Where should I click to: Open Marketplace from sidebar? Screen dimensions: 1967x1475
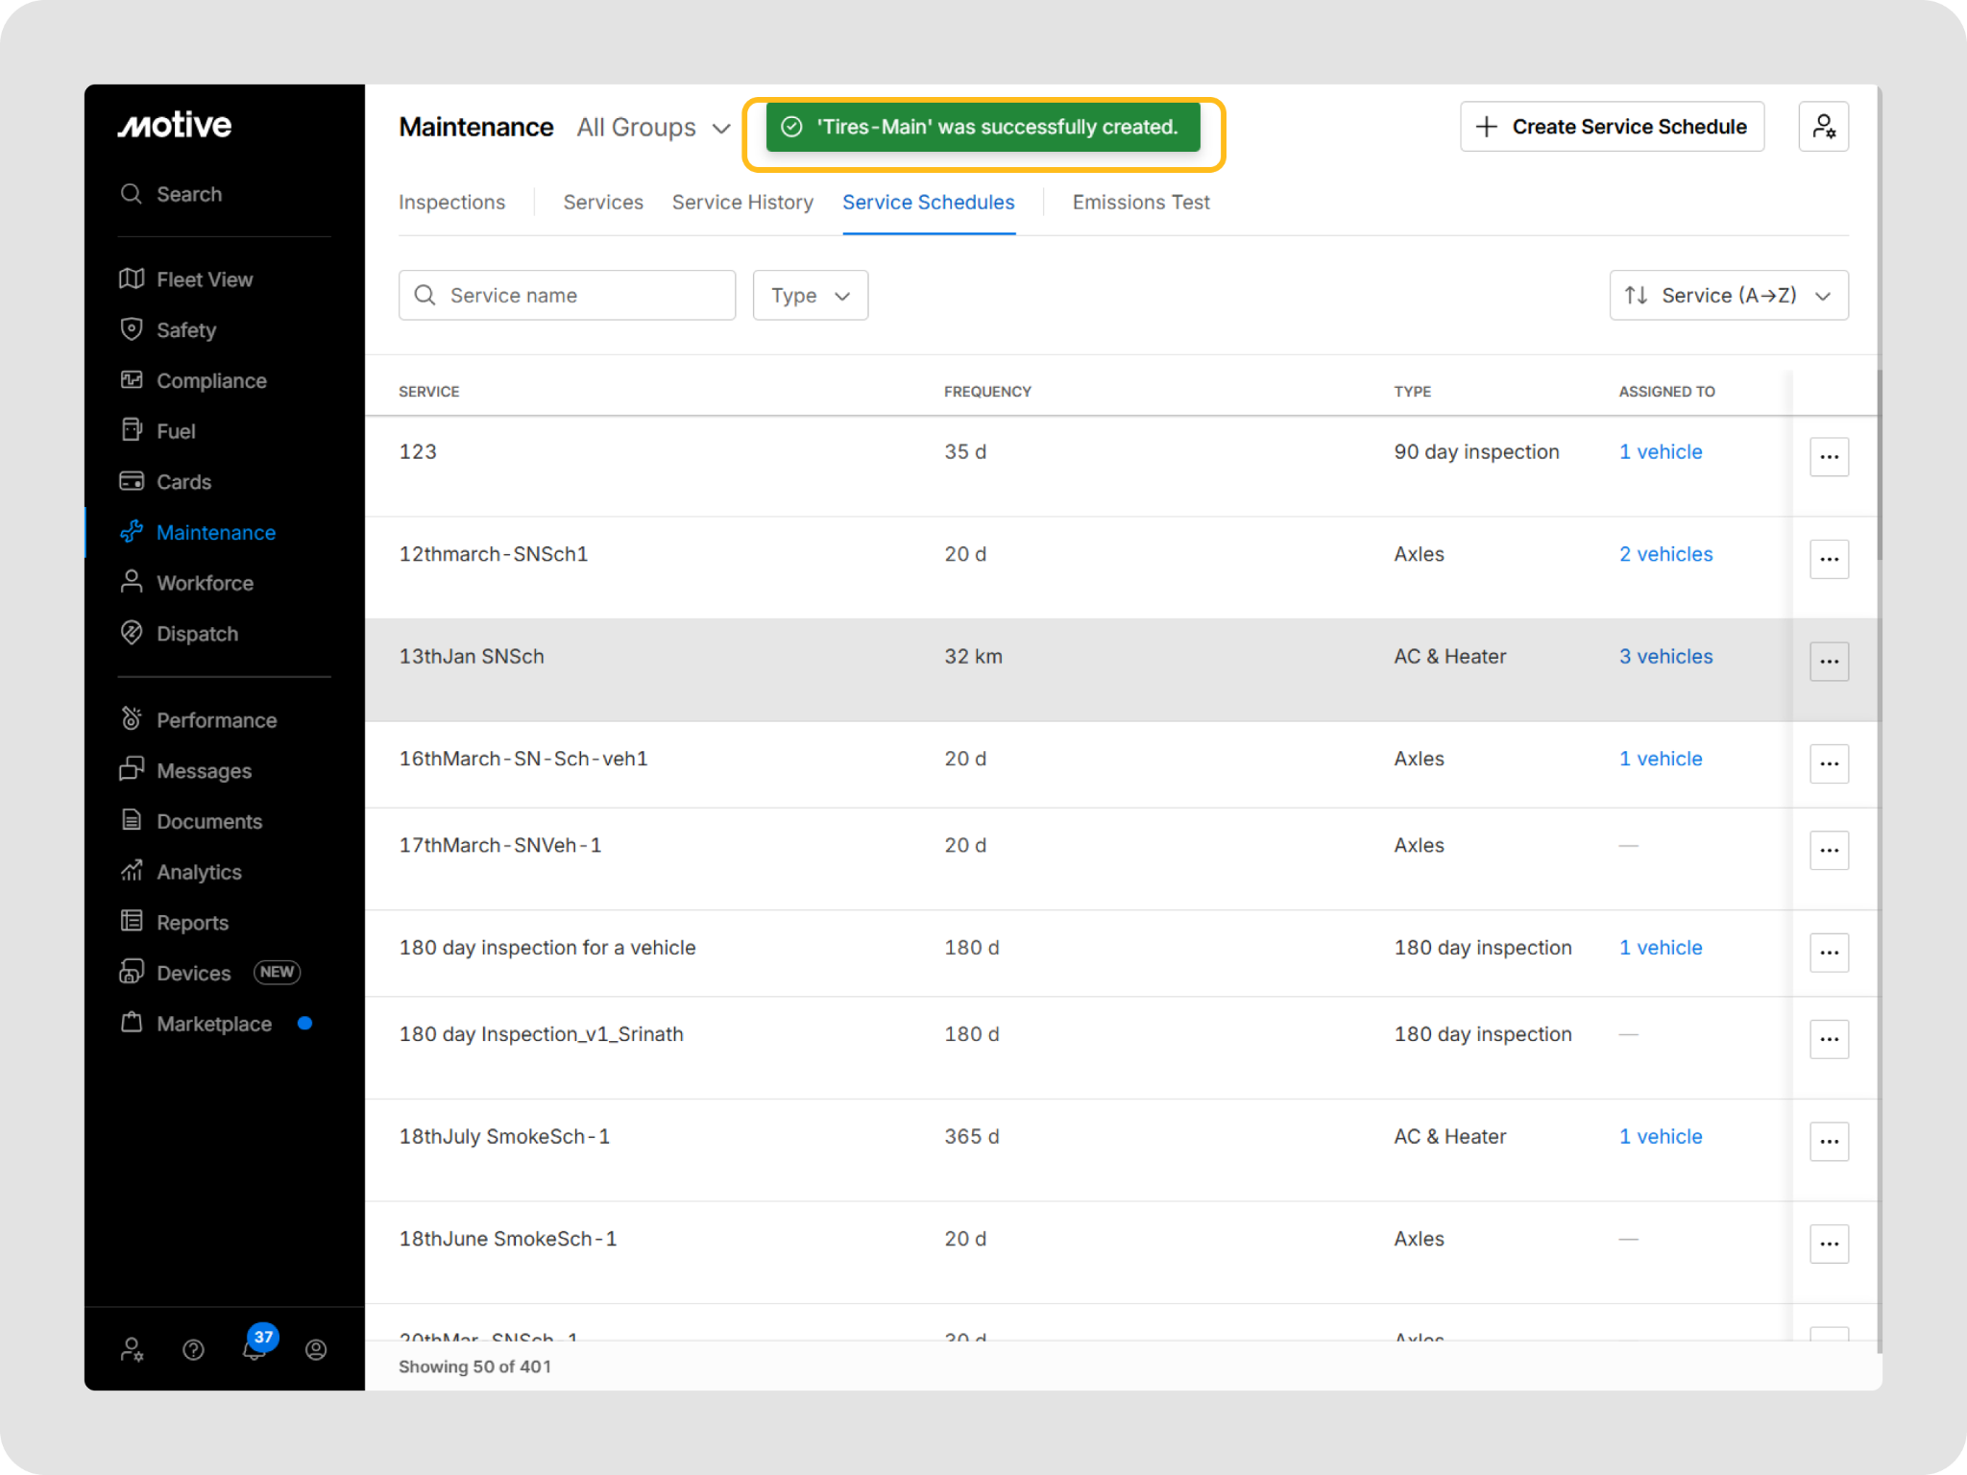213,1024
